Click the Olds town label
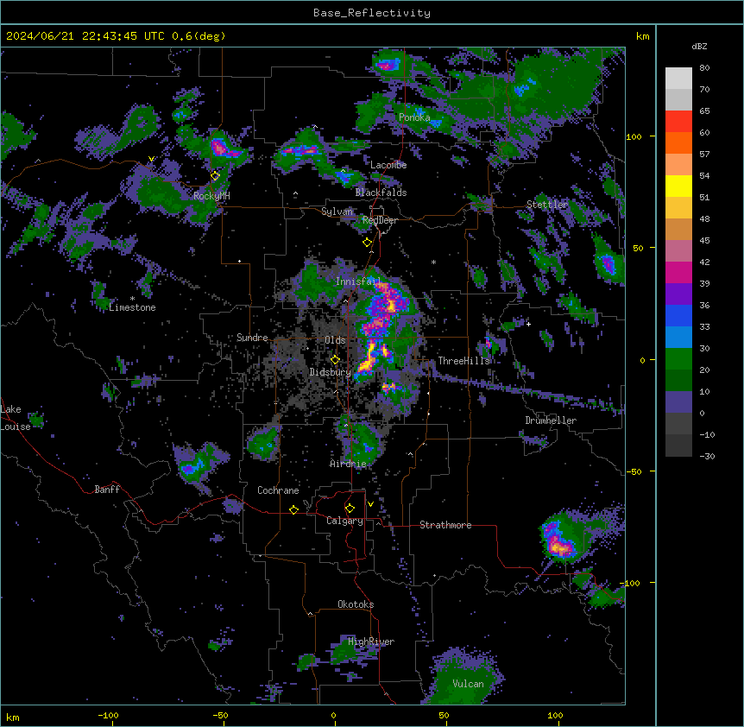The height and width of the screenshot is (727, 744). pos(335,340)
